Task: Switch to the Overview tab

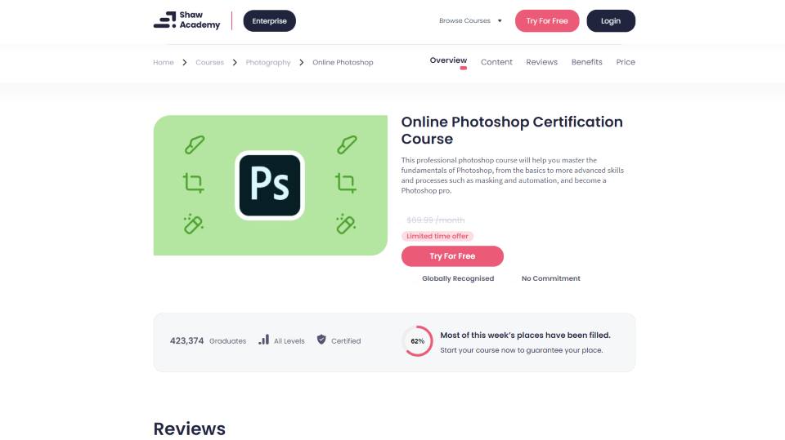Action: (448, 60)
